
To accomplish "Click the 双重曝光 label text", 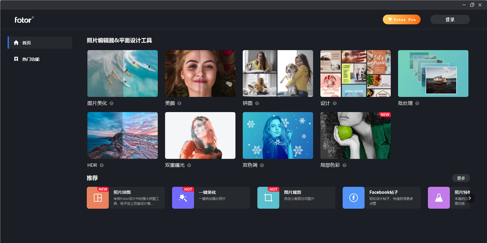I will (175, 165).
